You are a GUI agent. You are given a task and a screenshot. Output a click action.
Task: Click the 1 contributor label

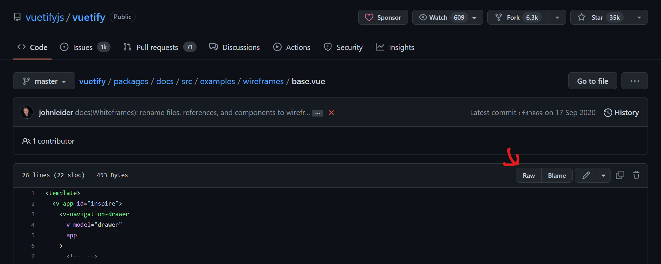click(x=48, y=141)
